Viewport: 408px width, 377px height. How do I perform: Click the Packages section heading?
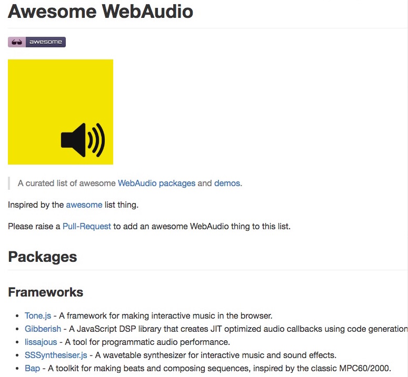click(x=43, y=257)
